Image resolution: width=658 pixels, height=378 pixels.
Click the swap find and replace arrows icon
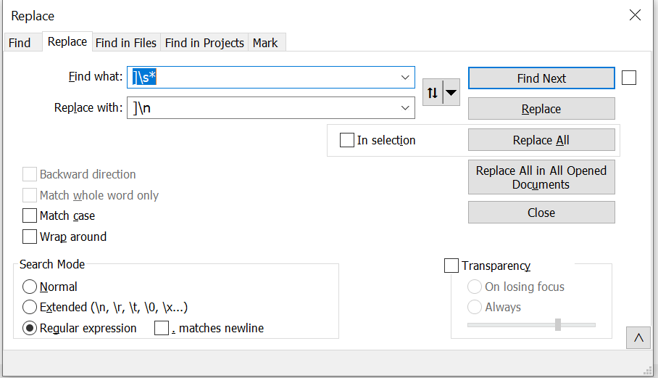433,93
